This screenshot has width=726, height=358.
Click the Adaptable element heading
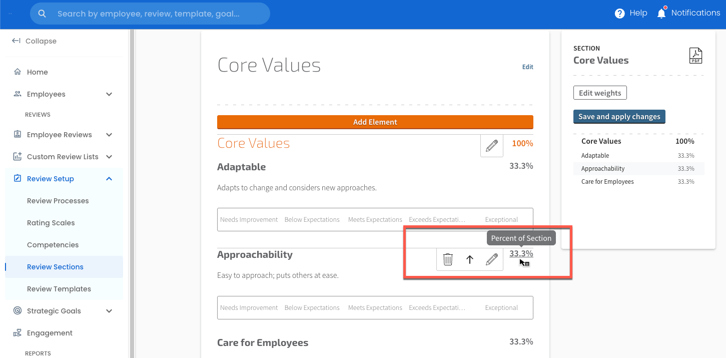[x=241, y=167]
